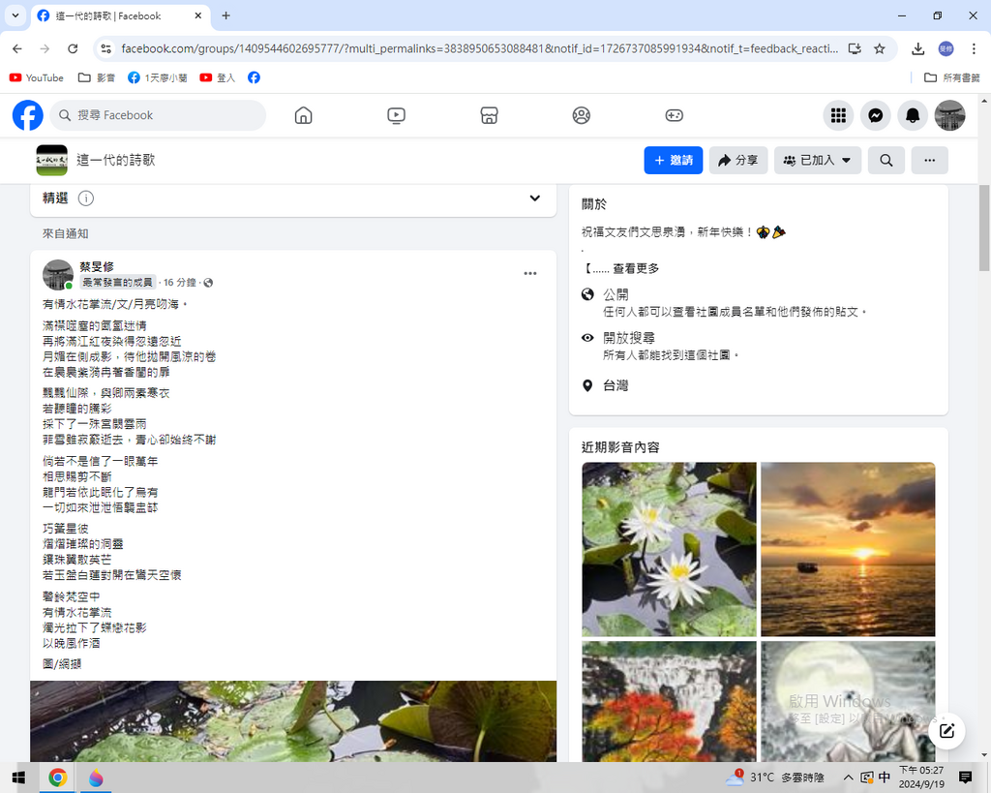Click the search icon in group header
991x793 pixels.
pyautogui.click(x=886, y=161)
